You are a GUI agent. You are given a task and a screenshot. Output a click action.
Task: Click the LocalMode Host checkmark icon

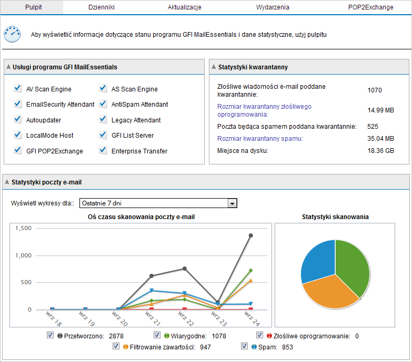[x=17, y=135]
